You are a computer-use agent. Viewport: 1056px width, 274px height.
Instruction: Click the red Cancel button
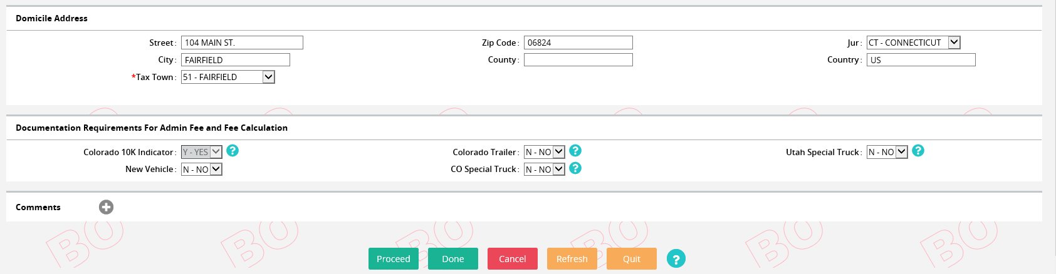click(512, 259)
